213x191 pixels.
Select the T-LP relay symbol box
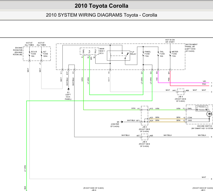coord(118,55)
